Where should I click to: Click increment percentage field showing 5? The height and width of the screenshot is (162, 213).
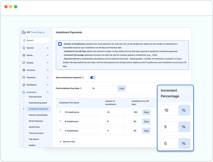coord(170,127)
